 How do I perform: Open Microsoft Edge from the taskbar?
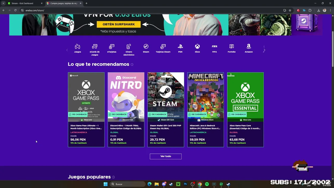pyautogui.click(x=150, y=184)
